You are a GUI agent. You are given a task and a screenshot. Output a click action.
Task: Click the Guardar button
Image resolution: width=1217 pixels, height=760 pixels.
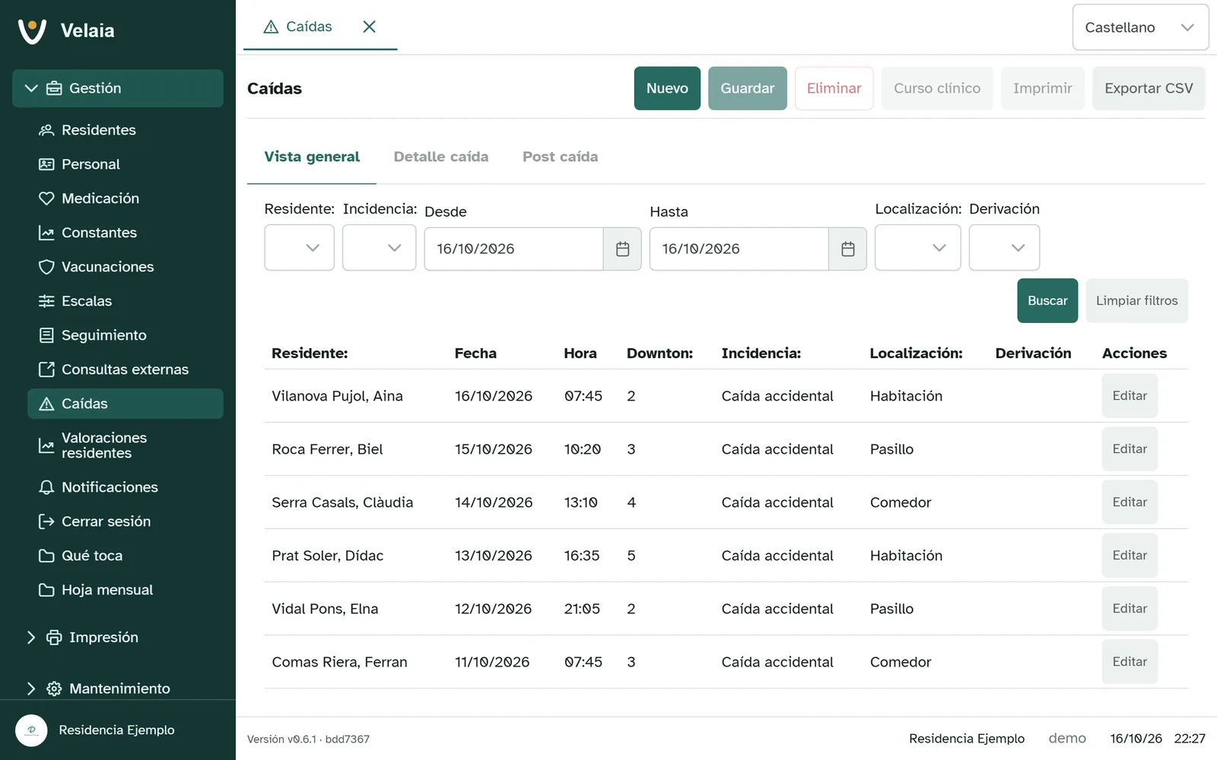coord(748,88)
